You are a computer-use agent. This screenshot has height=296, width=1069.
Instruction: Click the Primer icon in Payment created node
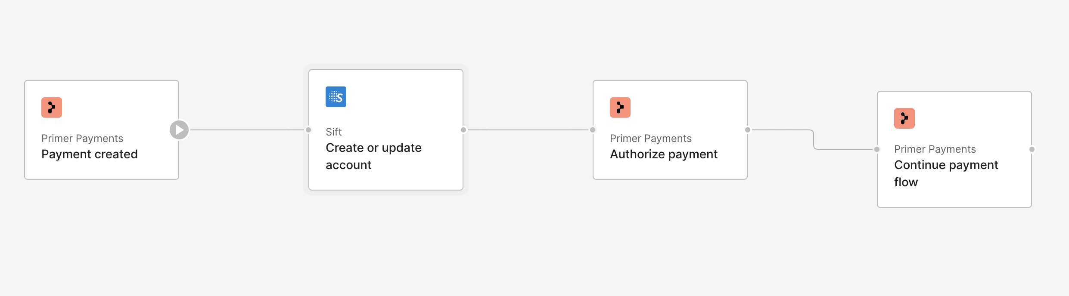[52, 108]
